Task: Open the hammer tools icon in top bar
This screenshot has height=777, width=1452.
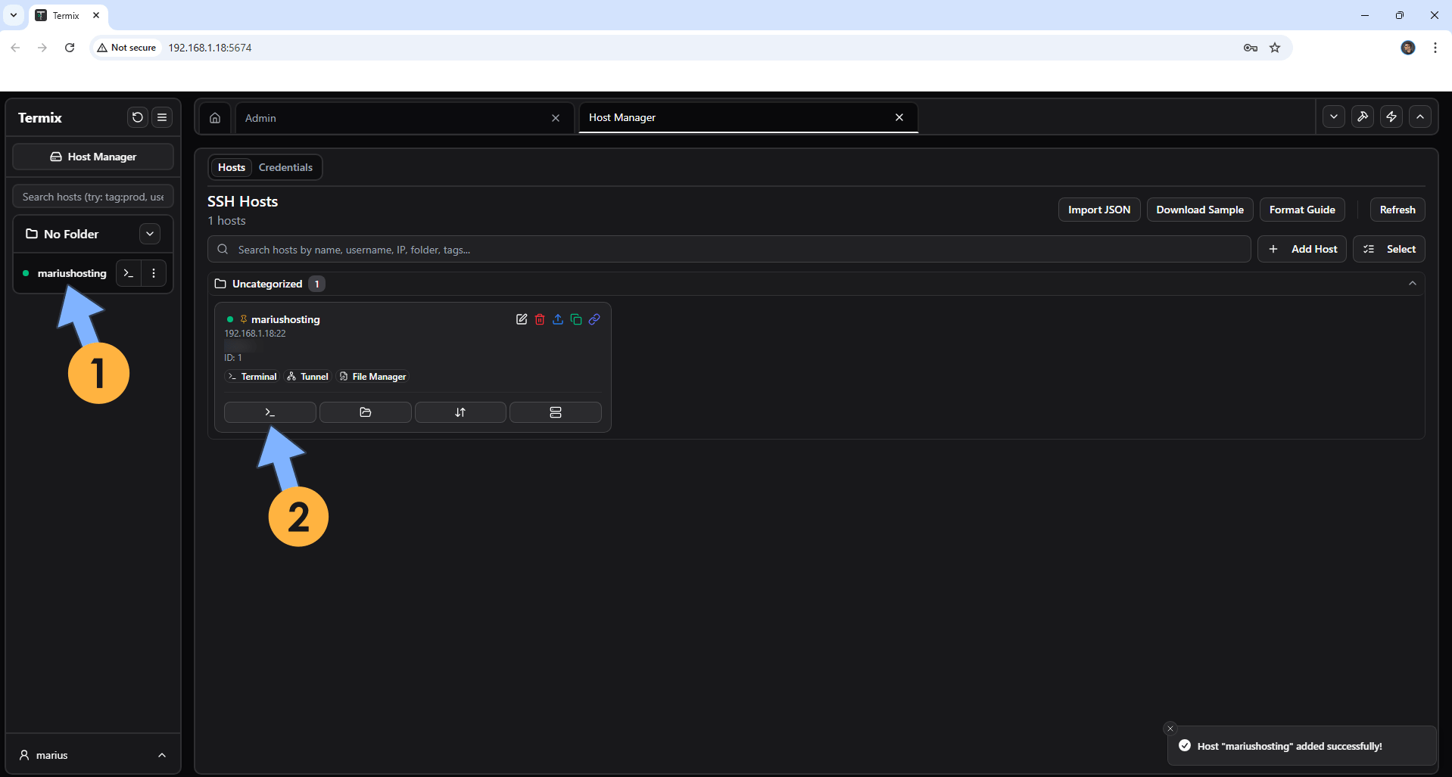Action: coord(1363,117)
